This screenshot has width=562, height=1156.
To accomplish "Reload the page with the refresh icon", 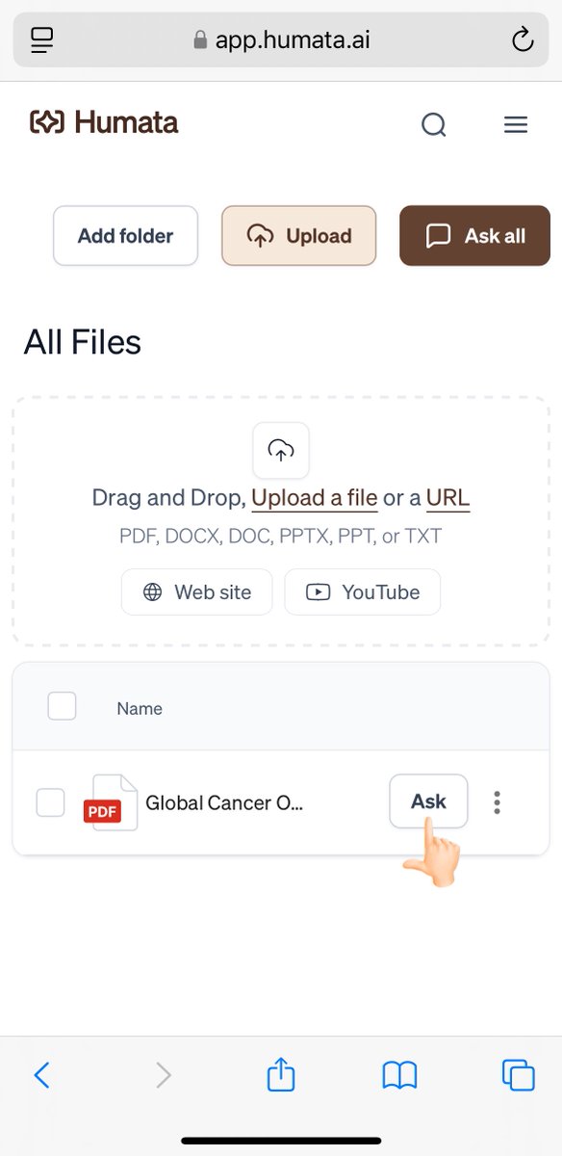I will coord(522,39).
